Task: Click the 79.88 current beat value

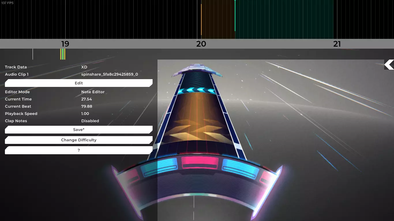Action: 87,106
